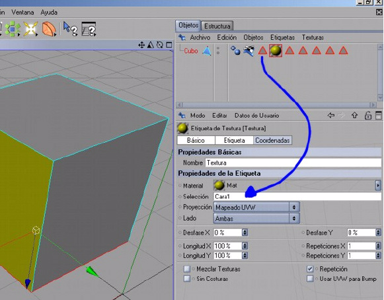Click the fullscreen layout icon in menu bar
384x300 pixels.
pos(379,12)
